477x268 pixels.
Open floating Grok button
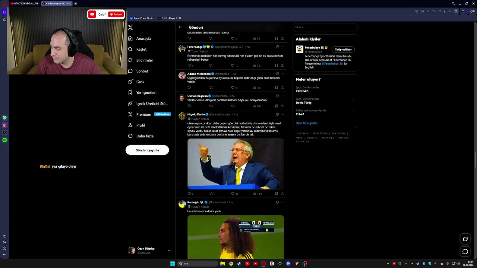click(x=465, y=239)
